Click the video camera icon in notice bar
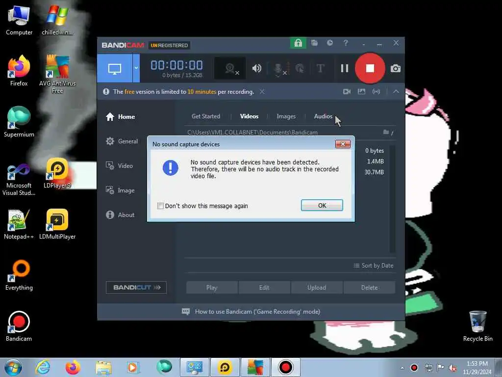This screenshot has width=502, height=377. click(x=347, y=92)
